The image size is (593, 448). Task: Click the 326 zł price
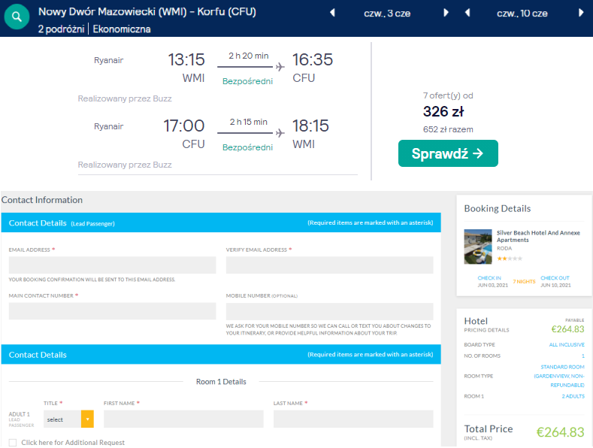click(443, 111)
